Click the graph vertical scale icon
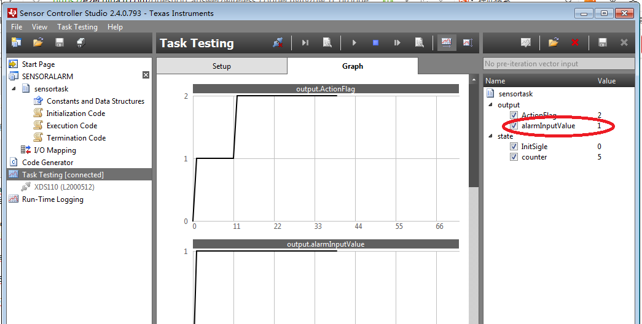The width and height of the screenshot is (642, 324). (x=468, y=42)
